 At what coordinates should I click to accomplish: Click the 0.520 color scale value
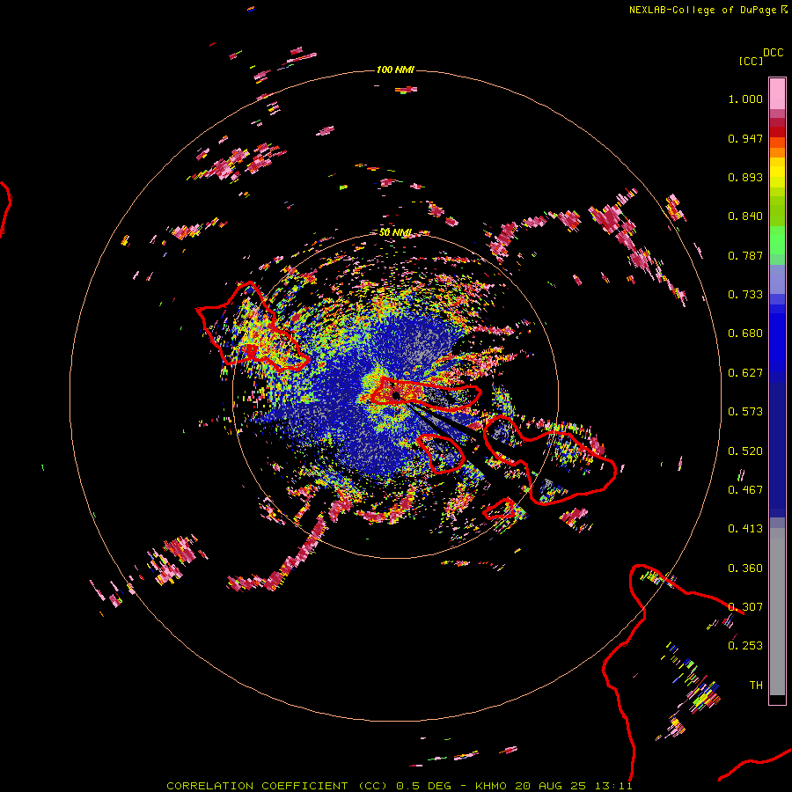pyautogui.click(x=745, y=451)
